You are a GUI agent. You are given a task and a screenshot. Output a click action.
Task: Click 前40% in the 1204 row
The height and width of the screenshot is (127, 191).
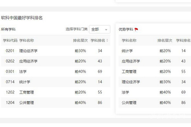pyautogui.click(x=81, y=103)
